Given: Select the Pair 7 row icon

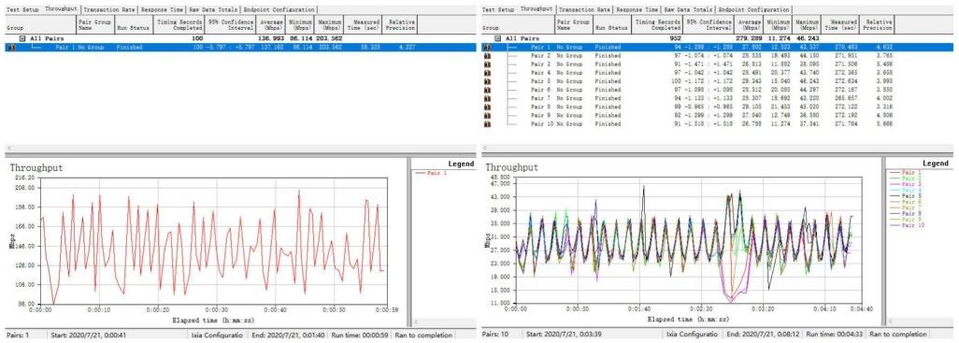Looking at the screenshot, I should 488,98.
